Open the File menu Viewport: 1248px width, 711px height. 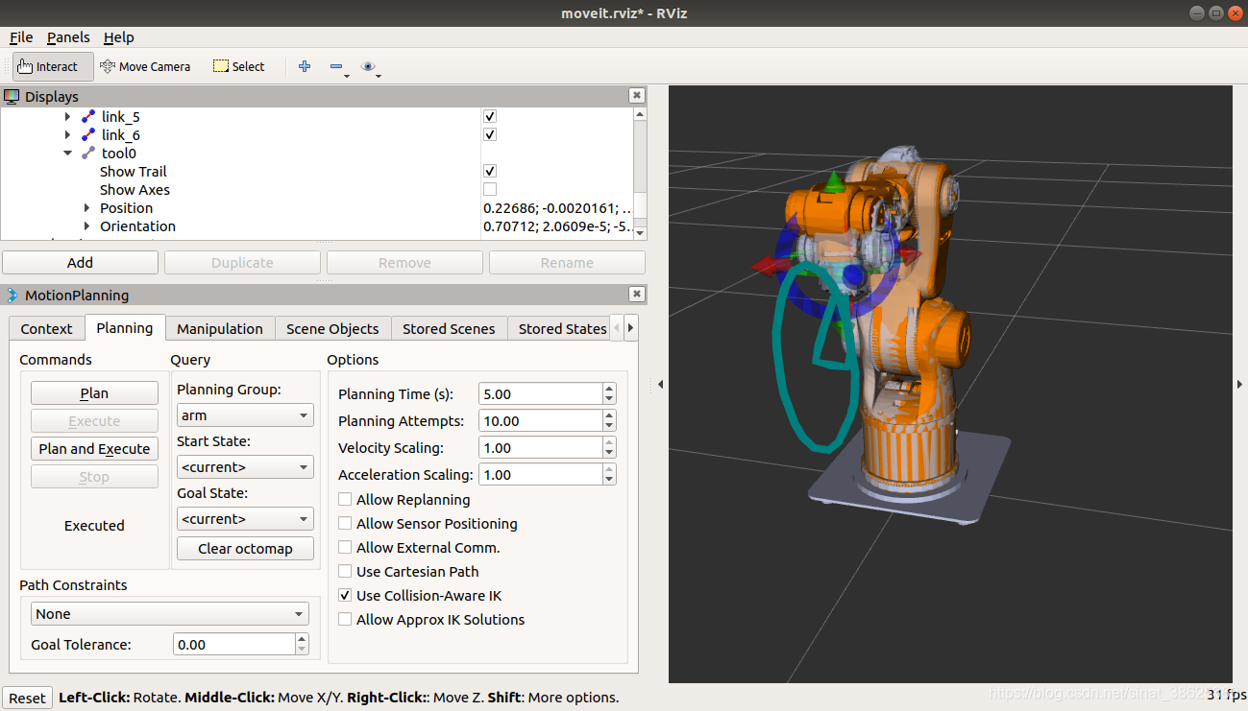tap(21, 37)
